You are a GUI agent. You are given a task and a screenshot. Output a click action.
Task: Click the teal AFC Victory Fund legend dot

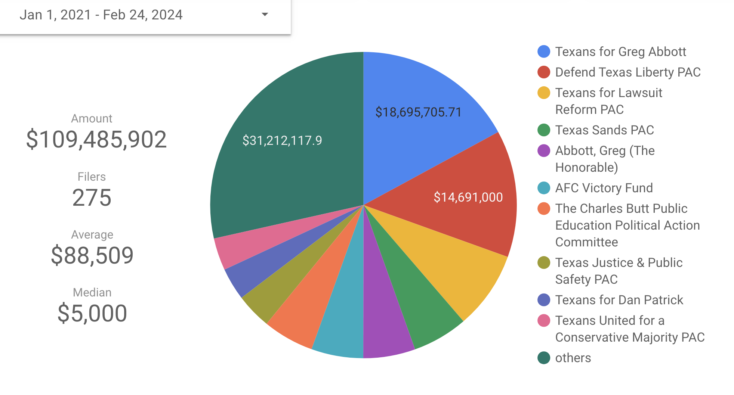click(x=544, y=188)
